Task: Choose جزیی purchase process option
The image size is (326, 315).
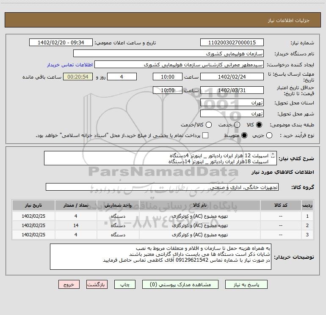Action: click(x=269, y=136)
